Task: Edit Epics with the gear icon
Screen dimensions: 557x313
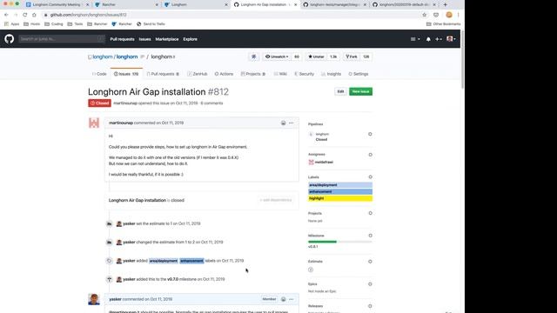Action: [370, 284]
